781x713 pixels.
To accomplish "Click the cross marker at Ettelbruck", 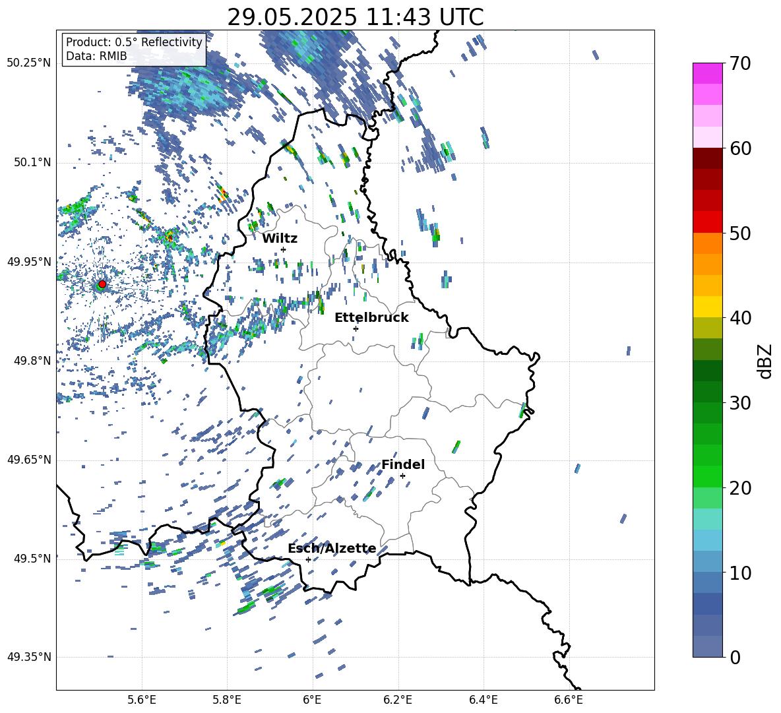I will click(x=356, y=328).
